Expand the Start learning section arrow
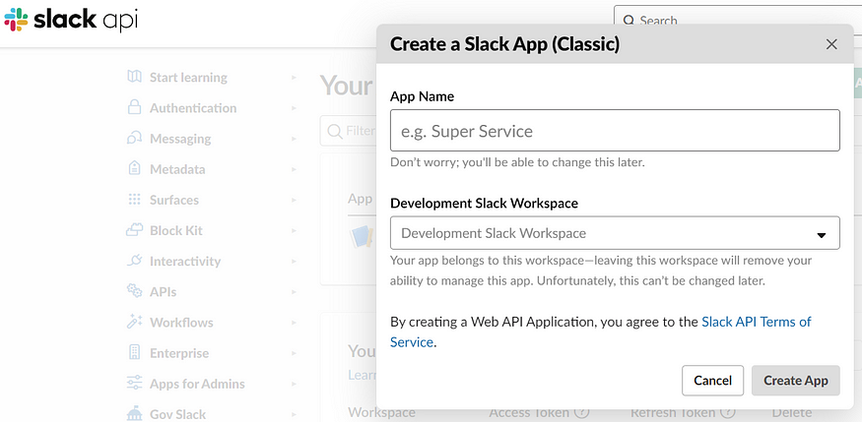This screenshot has height=422, width=862. coord(295,78)
